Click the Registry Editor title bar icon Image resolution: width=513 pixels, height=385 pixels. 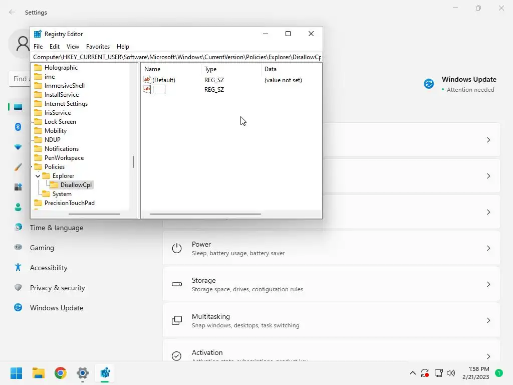point(38,34)
